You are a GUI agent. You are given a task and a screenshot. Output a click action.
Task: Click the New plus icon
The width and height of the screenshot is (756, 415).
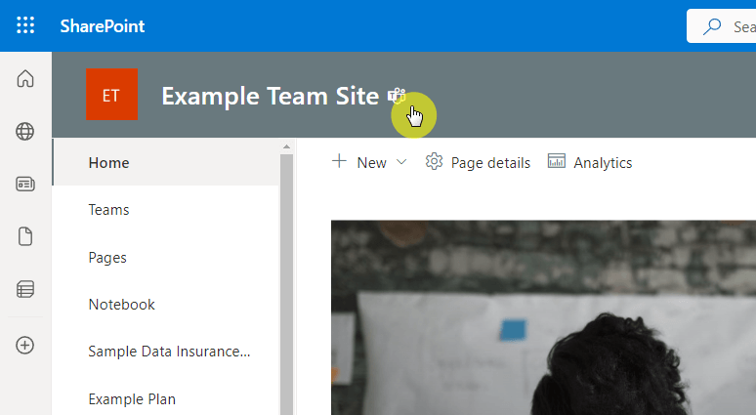tap(340, 161)
